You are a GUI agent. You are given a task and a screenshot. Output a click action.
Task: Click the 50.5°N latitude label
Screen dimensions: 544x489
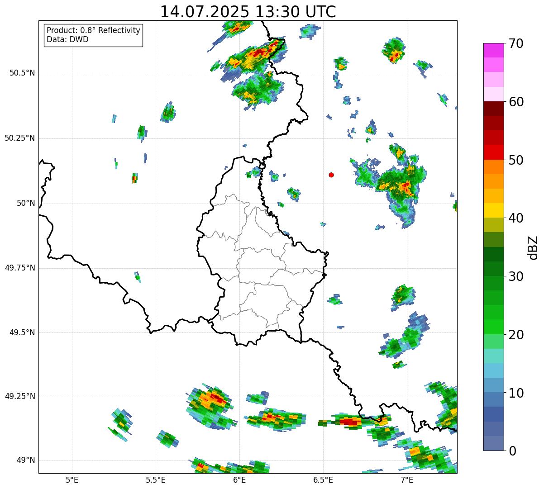pos(22,73)
